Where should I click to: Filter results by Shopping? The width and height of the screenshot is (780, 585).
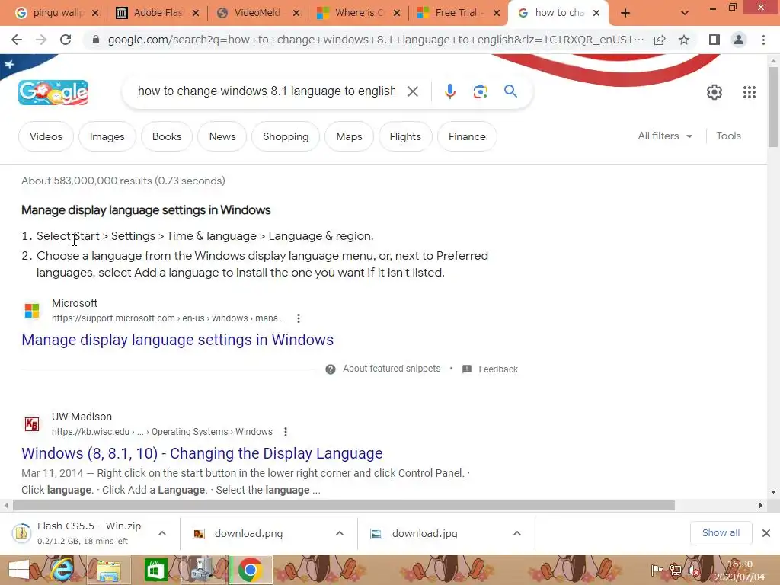(x=286, y=136)
